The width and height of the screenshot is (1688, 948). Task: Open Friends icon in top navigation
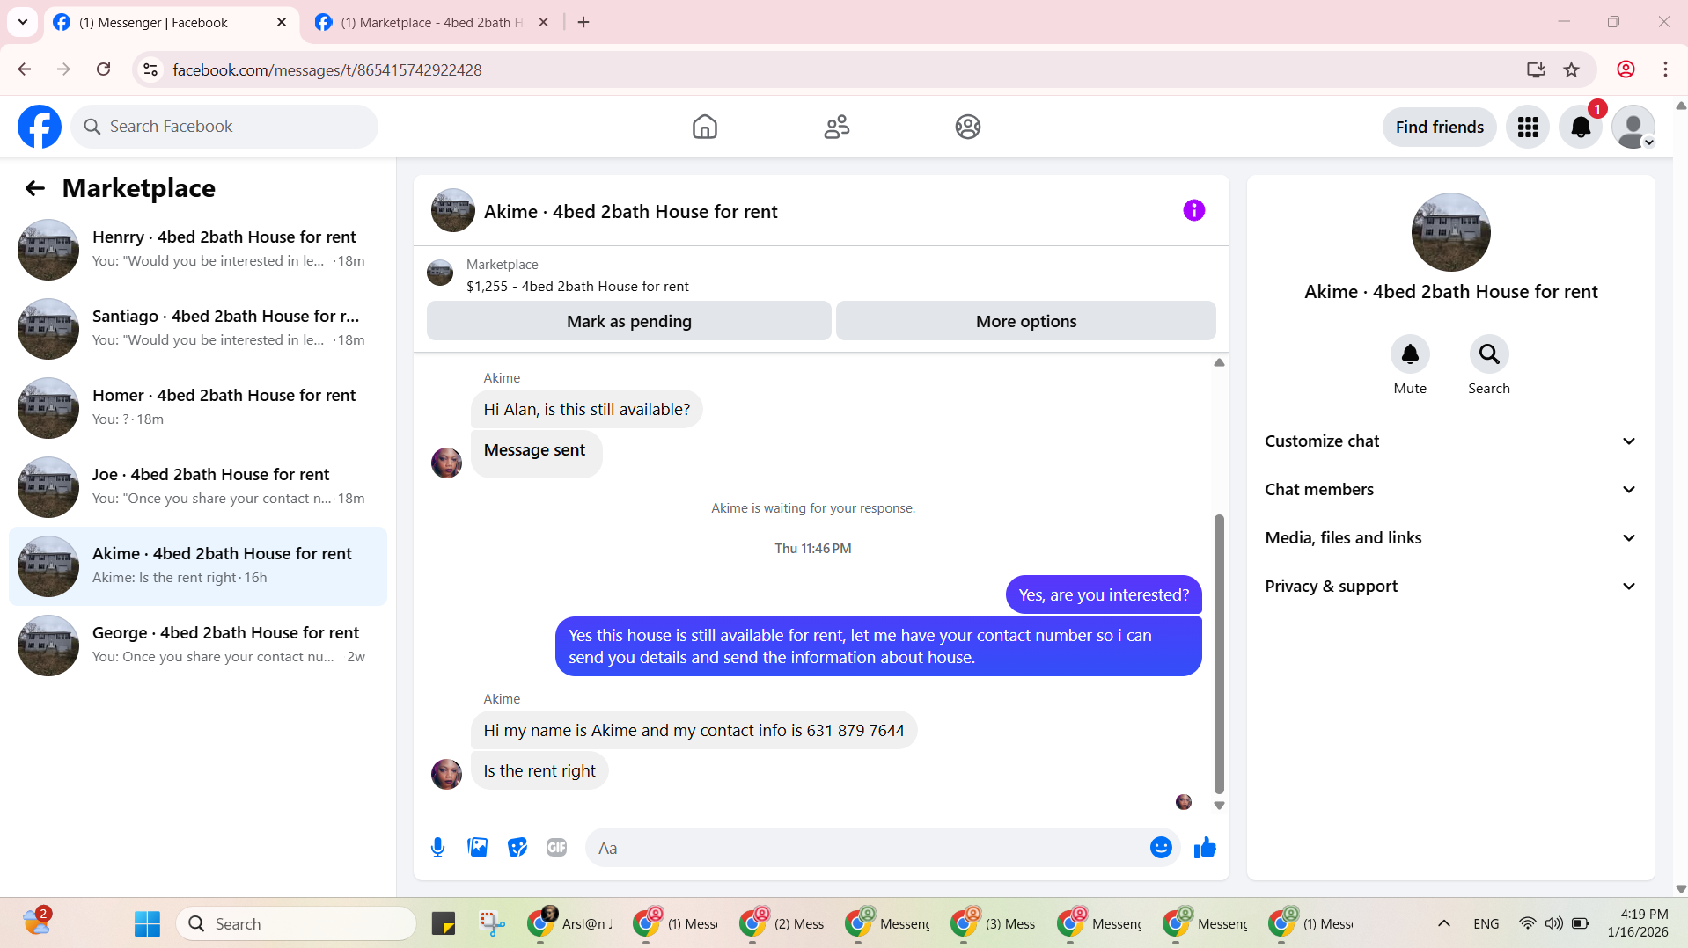[836, 127]
